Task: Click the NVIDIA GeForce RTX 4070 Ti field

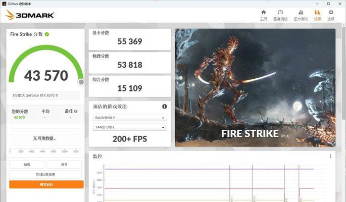Action: coord(45,95)
